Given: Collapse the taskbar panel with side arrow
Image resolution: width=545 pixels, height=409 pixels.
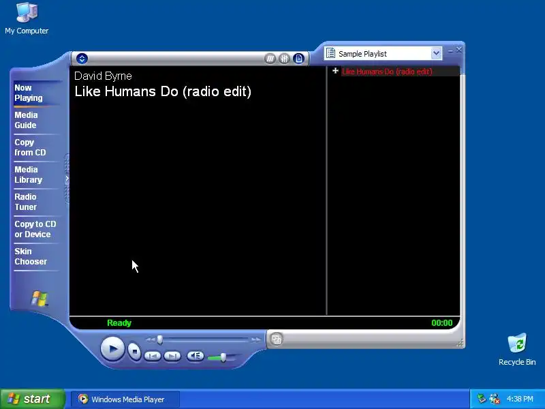Looking at the screenshot, I should pyautogui.click(x=67, y=179).
